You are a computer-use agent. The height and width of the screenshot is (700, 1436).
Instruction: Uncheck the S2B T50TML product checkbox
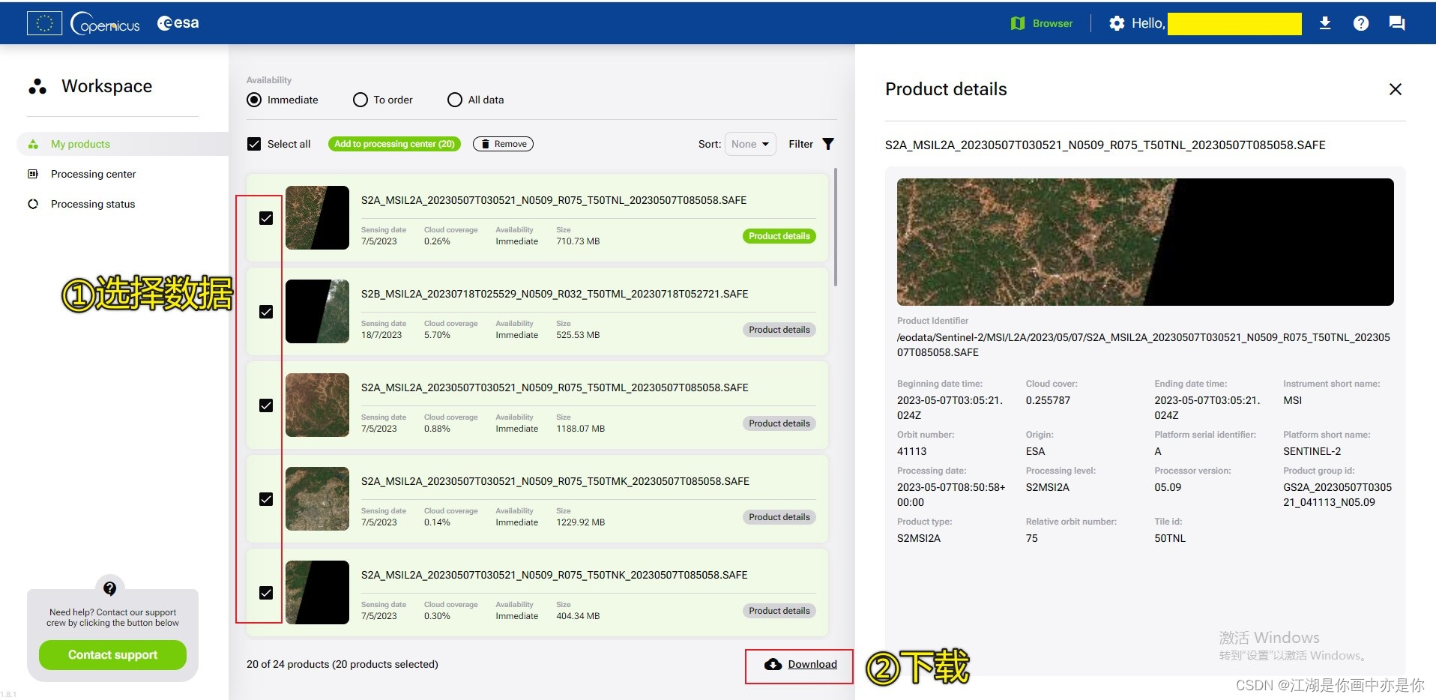(266, 312)
